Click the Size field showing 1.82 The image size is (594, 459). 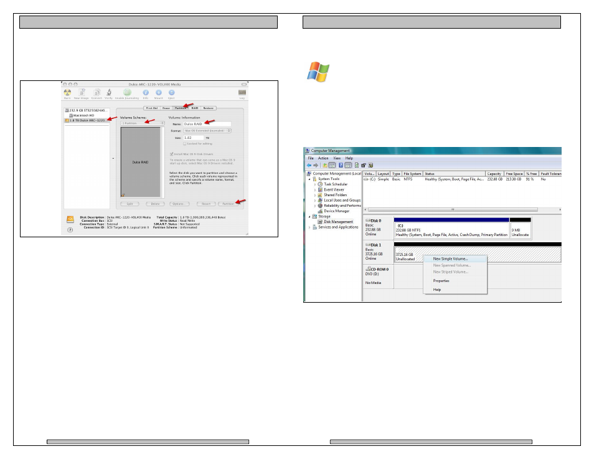pos(194,138)
